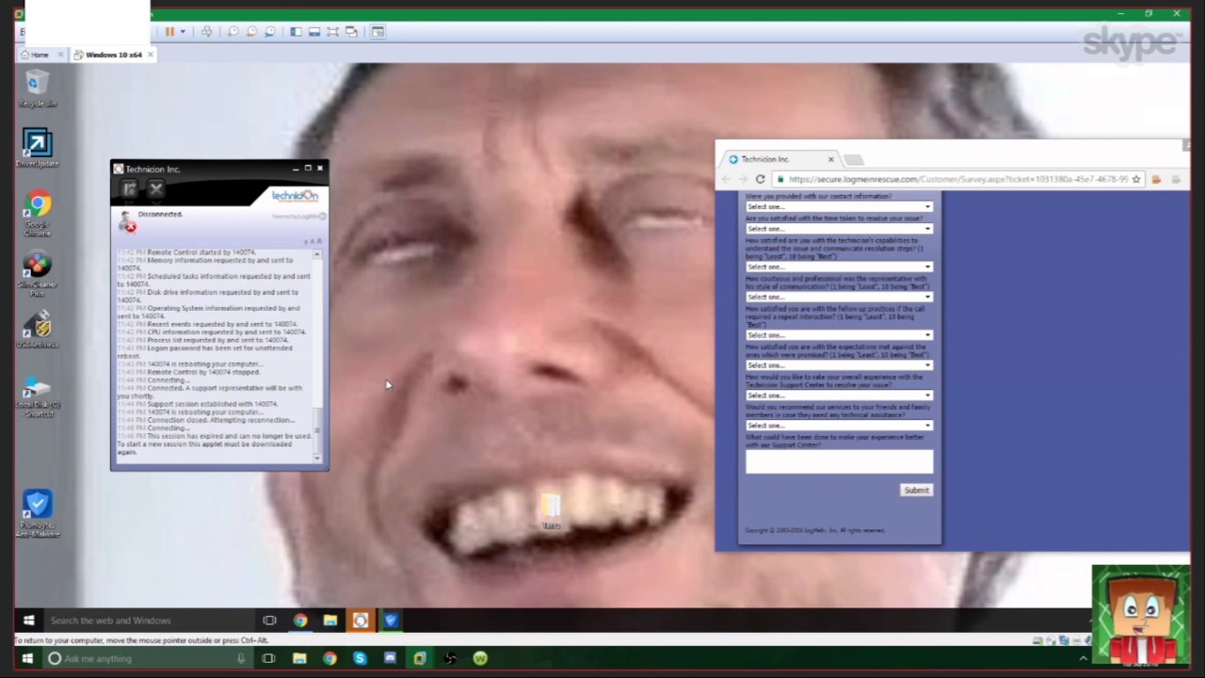Screen dimensions: 1205x678
Task: Revert to snapshot using toolbar icon
Action: [x=251, y=32]
